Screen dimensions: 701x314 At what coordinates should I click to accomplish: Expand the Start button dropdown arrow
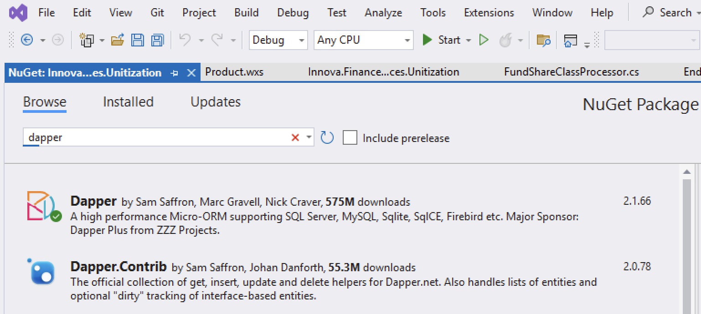point(468,41)
